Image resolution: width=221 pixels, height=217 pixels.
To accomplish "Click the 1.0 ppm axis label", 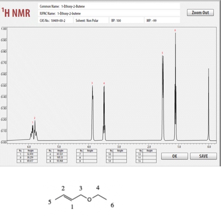I will coord(179,147).
